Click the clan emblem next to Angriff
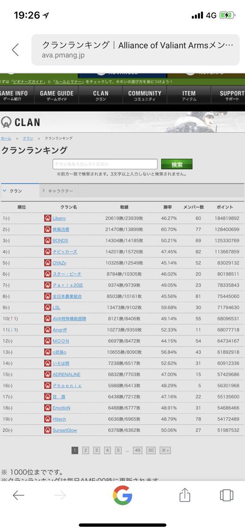Viewport: 245px width, 532px height. [x=48, y=329]
